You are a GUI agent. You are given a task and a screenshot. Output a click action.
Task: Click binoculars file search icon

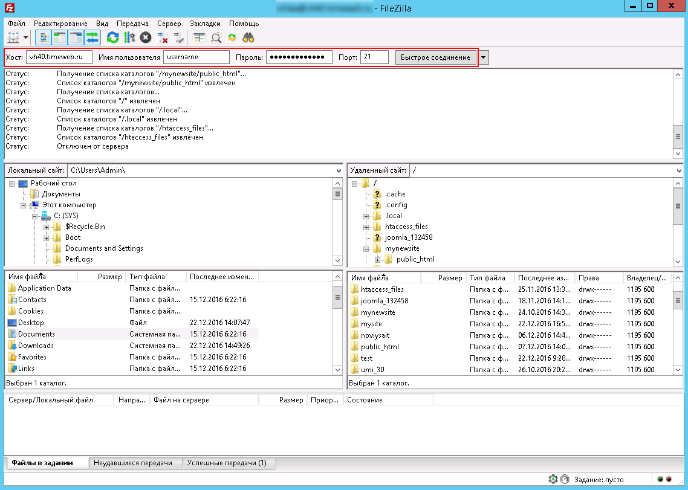248,37
